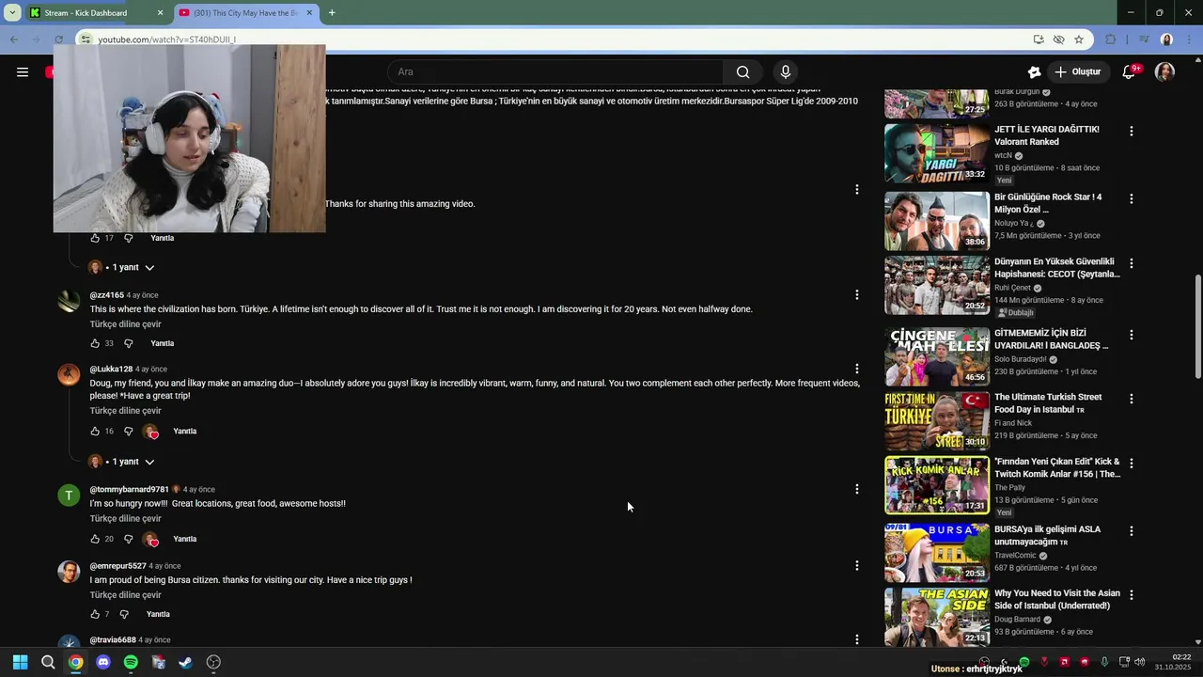Expand 1 yanıt under the 17-likes comment
The image size is (1203, 677).
121,268
